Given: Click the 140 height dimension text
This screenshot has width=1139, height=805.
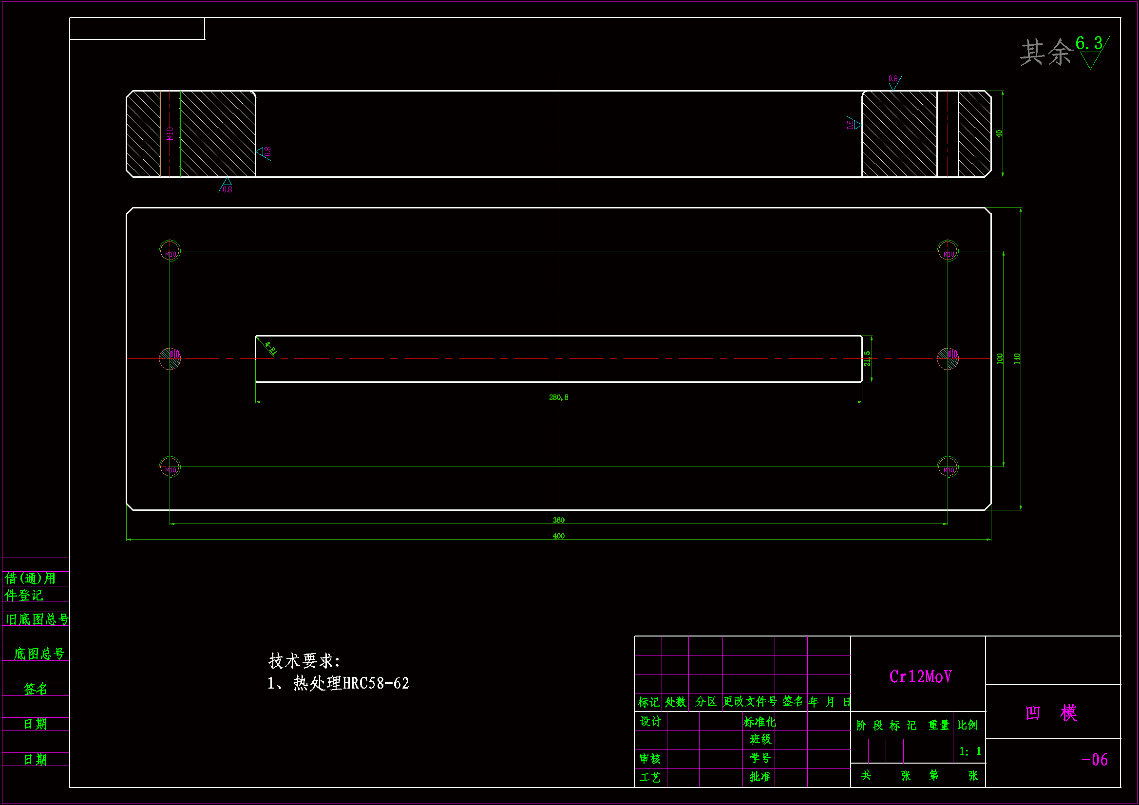Looking at the screenshot, I should [1017, 358].
